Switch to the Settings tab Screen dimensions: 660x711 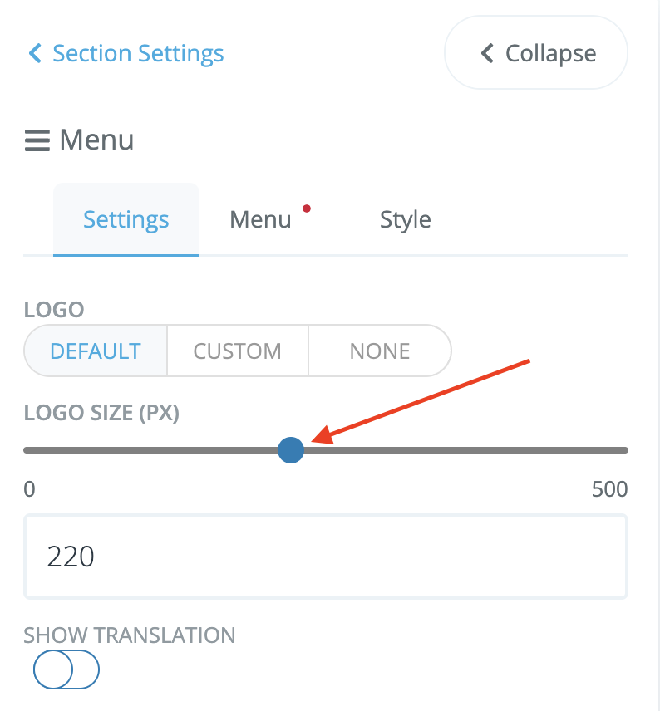coord(126,220)
